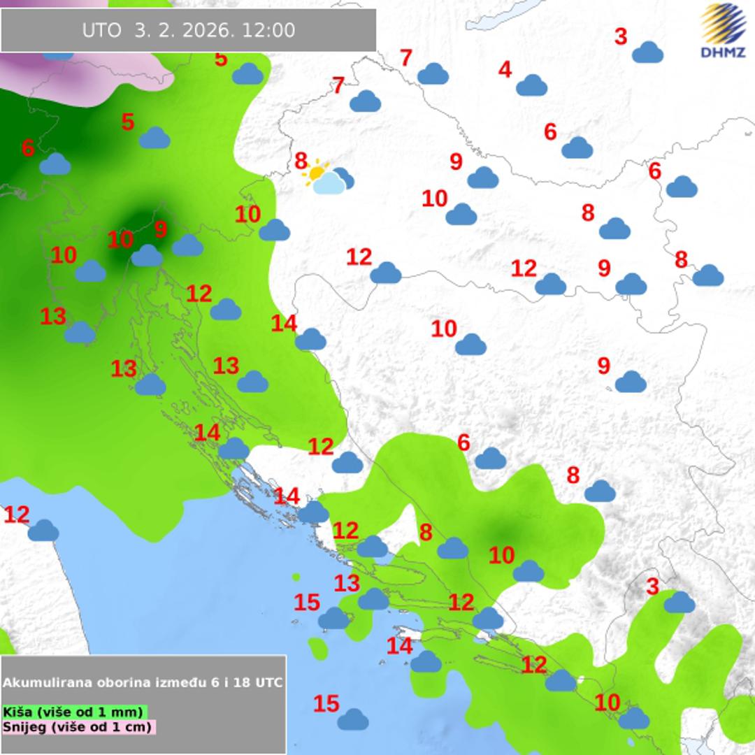Click the cloud beside 8 on eastern border
The image size is (755, 755).
[707, 275]
